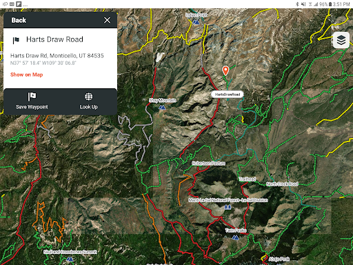Image resolution: width=353 pixels, height=265 pixels.
Task: Tap the Skull and Crossbones Summit icon
Action: pyautogui.click(x=70, y=259)
